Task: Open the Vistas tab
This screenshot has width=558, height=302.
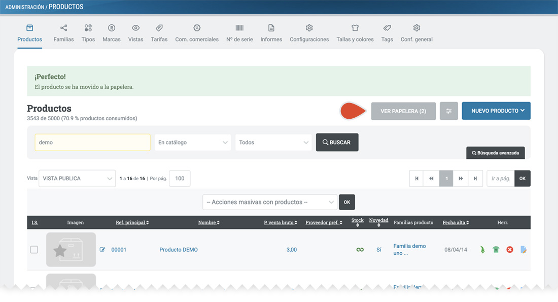Action: [135, 33]
